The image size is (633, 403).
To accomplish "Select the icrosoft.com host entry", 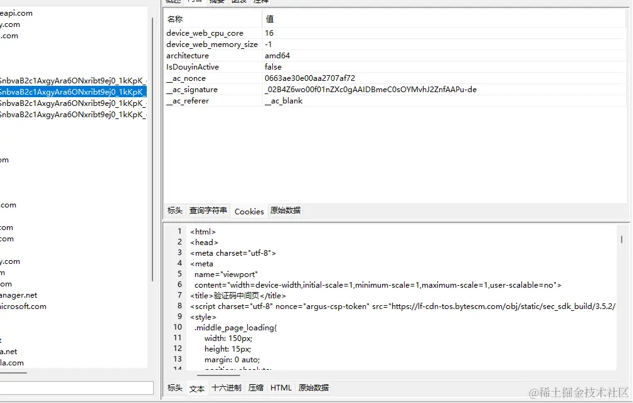I will [x=23, y=306].
